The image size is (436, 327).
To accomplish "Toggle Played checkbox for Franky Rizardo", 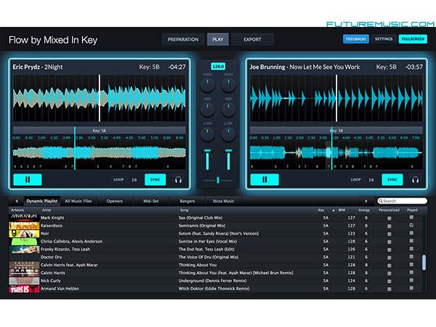I will (411, 249).
